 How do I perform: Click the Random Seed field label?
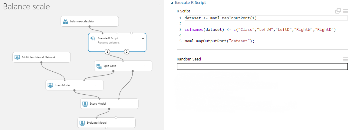189,59
